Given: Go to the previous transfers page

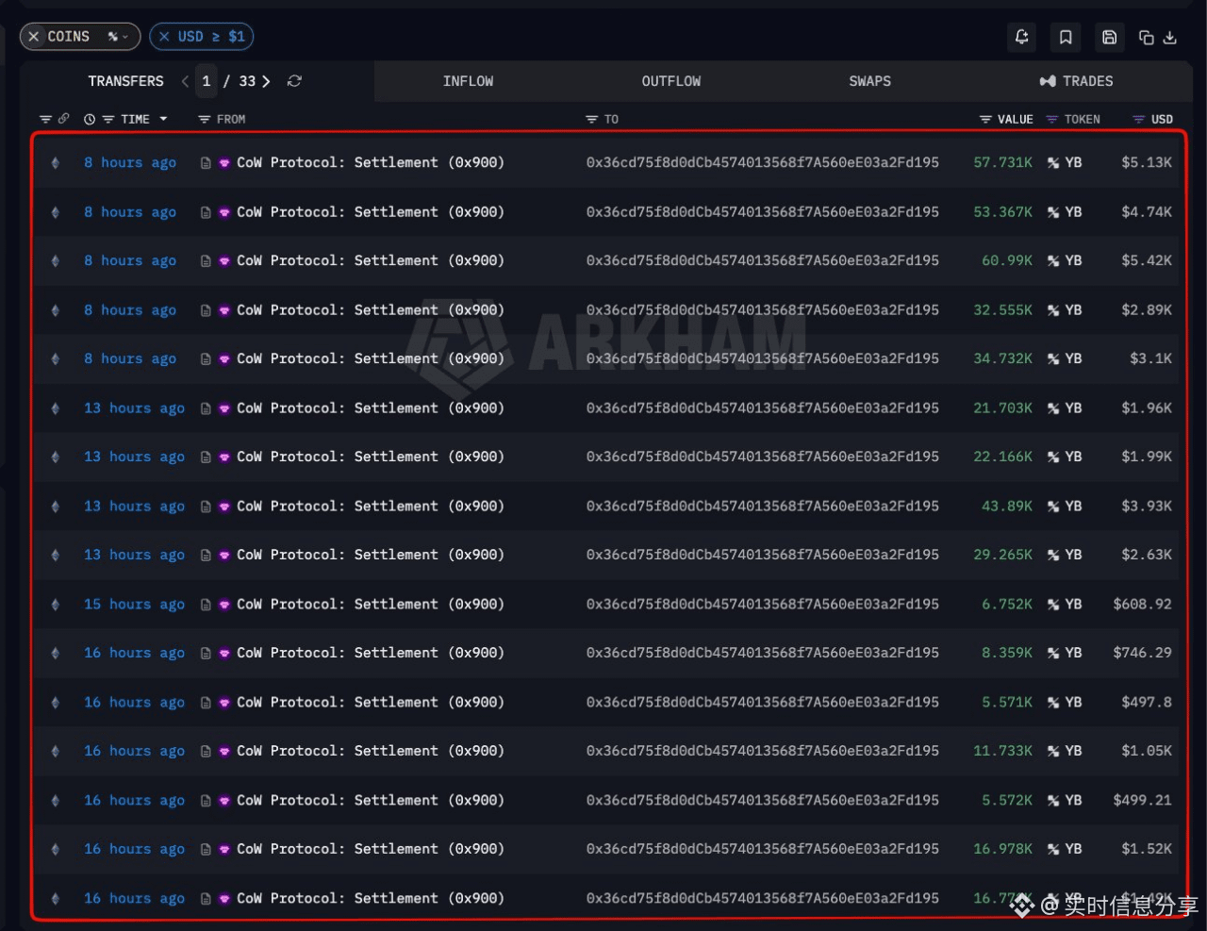Looking at the screenshot, I should coord(185,81).
